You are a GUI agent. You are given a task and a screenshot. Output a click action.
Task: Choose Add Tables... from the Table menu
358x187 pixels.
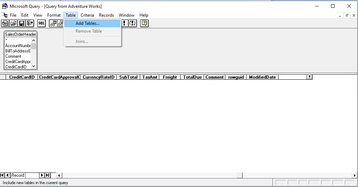[87, 23]
